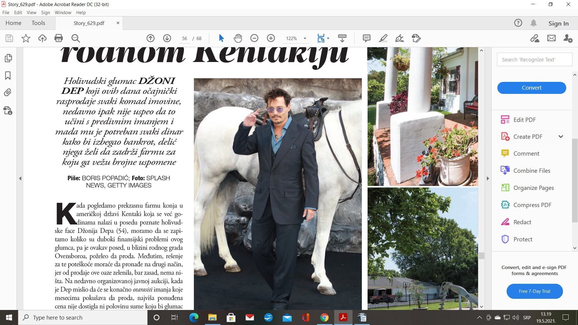
Task: Expand the Create PDF chevron
Action: 561,137
